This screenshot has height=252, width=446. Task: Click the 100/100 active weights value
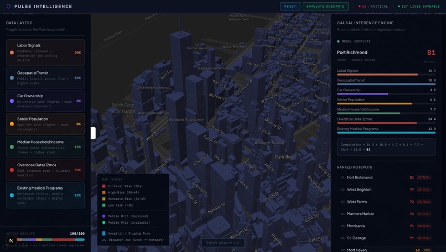pyautogui.click(x=77, y=234)
